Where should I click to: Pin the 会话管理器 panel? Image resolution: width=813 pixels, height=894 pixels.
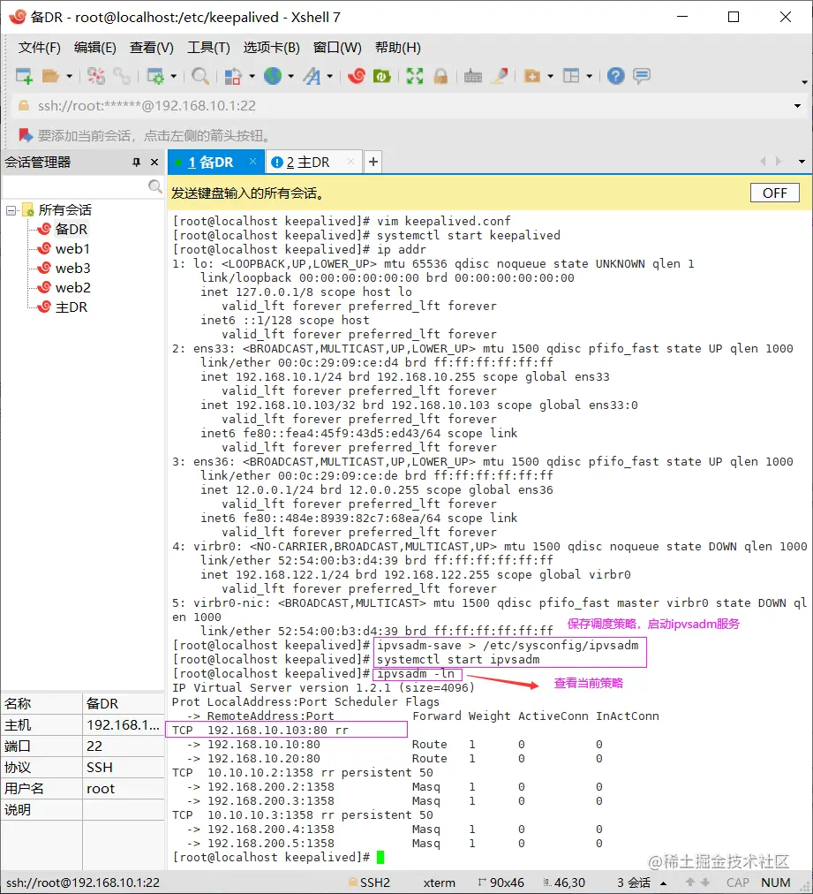(x=136, y=163)
